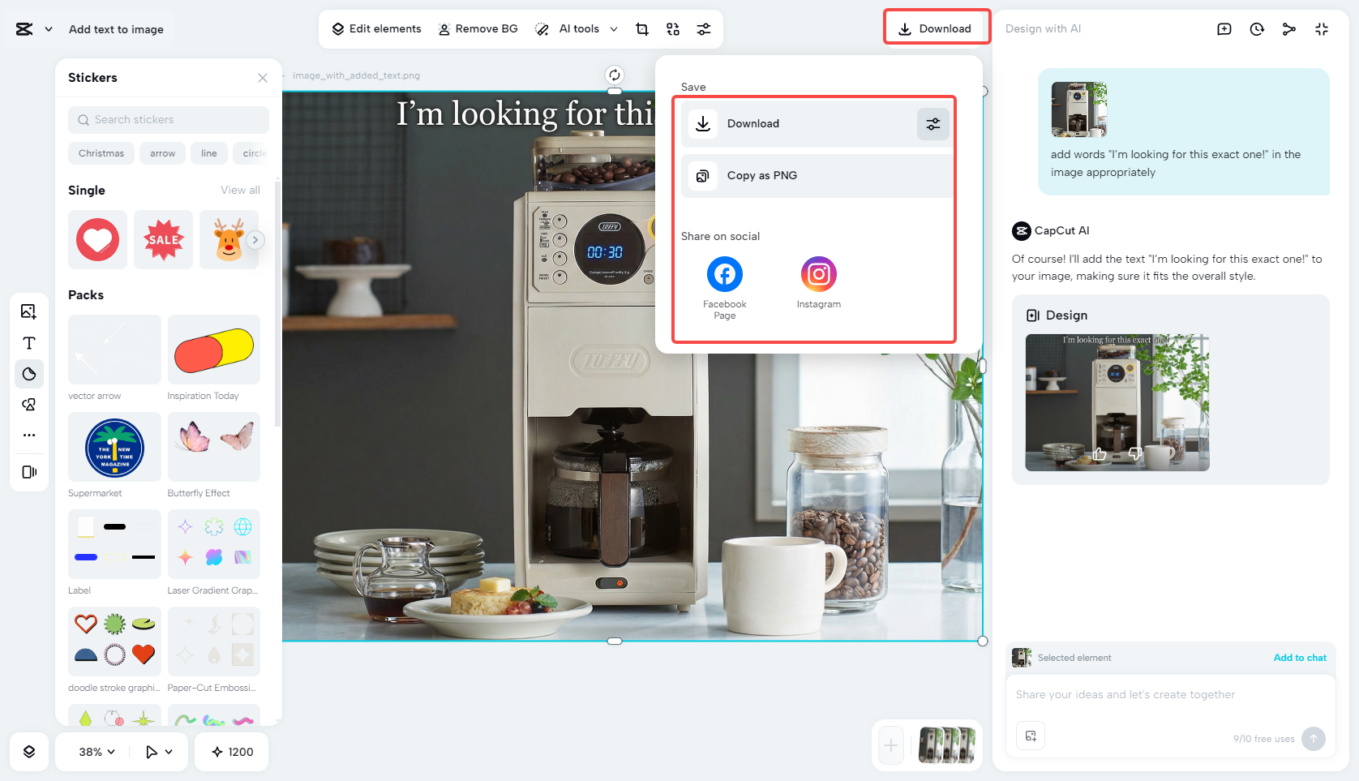Viewport: 1359px width, 781px height.
Task: Open the Remove BG tool
Action: point(478,28)
